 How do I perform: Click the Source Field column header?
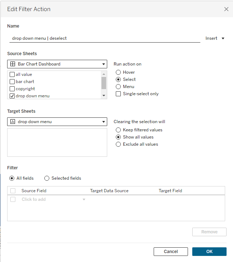[x=34, y=191]
